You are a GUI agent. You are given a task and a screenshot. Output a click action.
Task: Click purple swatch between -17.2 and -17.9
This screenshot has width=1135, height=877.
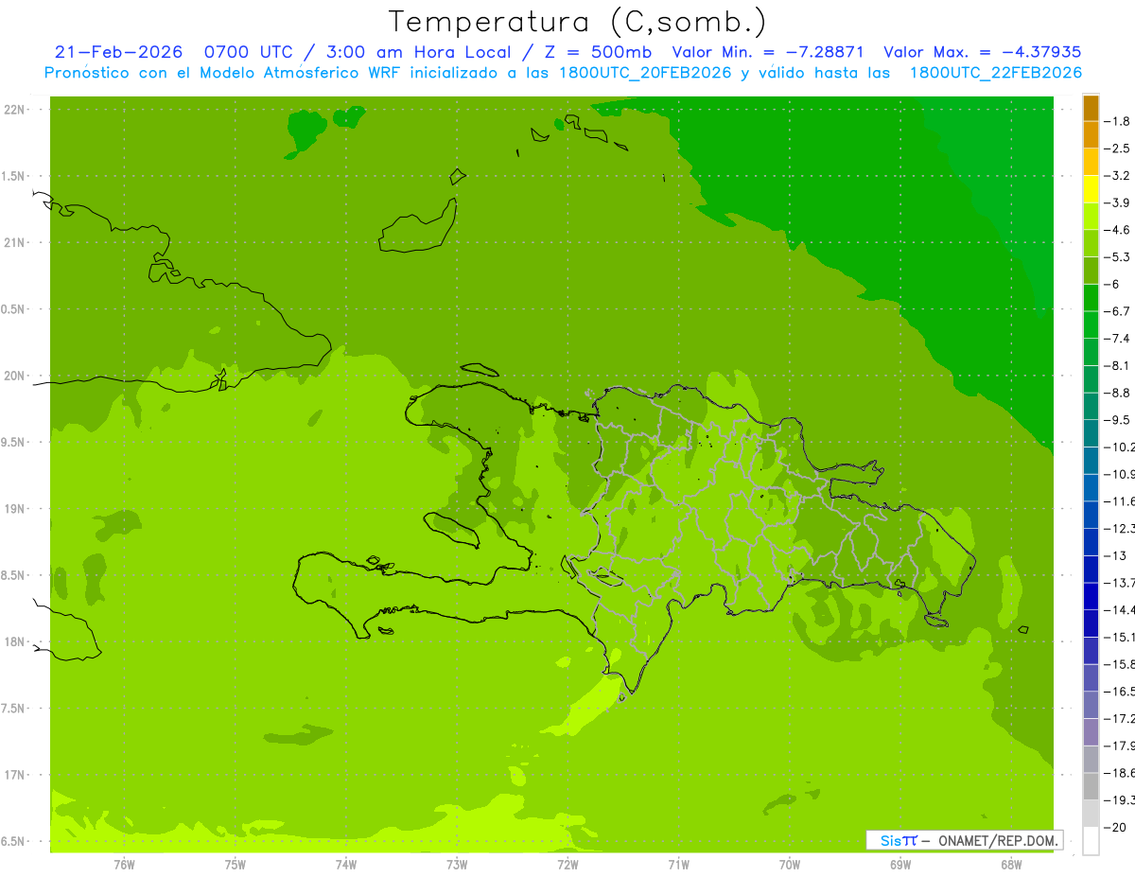point(1091,732)
